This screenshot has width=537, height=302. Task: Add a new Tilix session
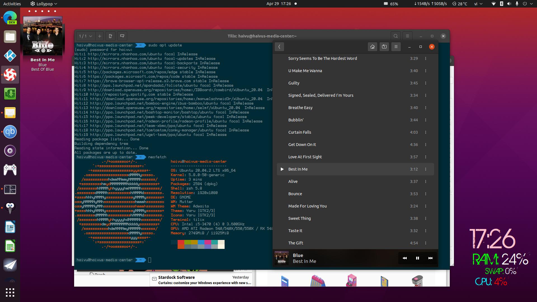click(x=100, y=36)
